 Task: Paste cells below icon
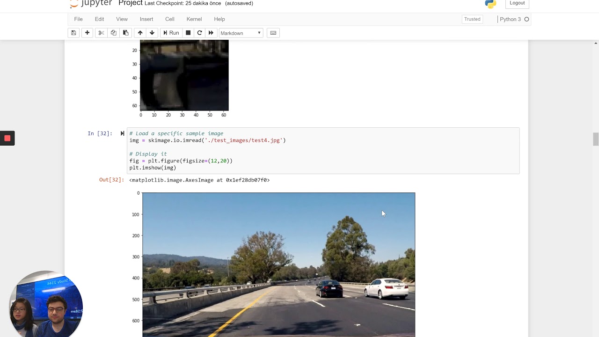[125, 33]
